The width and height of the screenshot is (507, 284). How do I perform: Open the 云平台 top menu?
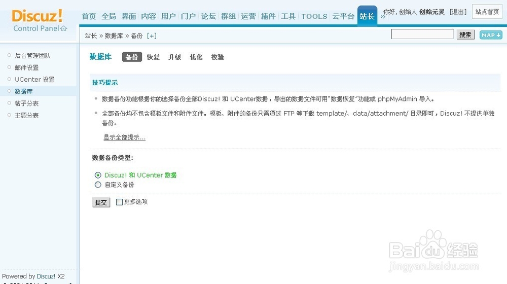click(x=343, y=16)
